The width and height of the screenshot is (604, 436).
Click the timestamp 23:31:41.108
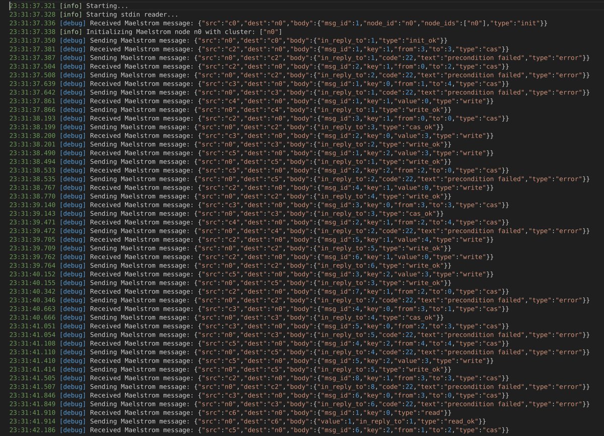[x=33, y=342]
